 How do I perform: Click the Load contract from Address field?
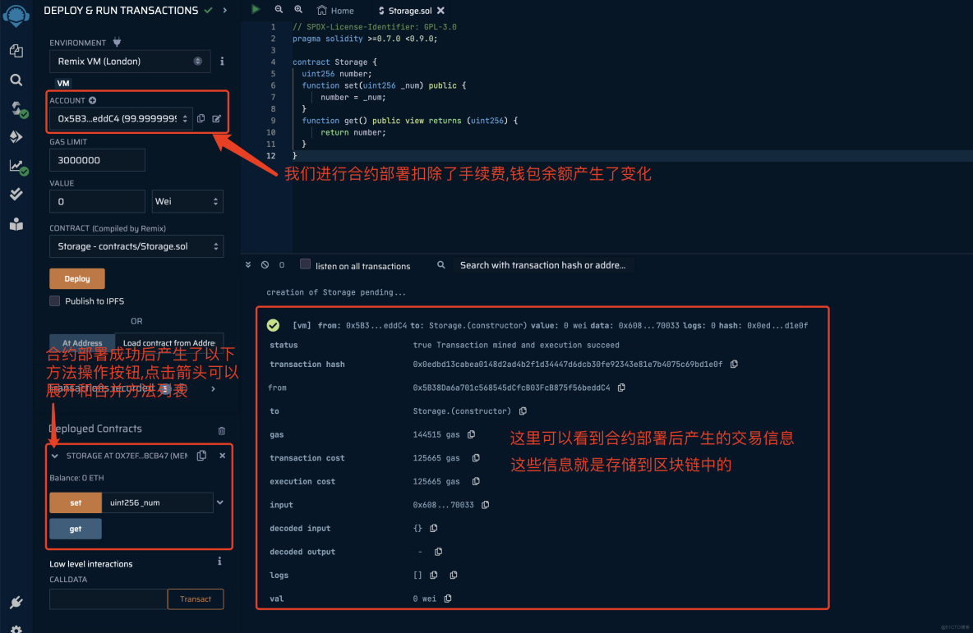coord(168,343)
